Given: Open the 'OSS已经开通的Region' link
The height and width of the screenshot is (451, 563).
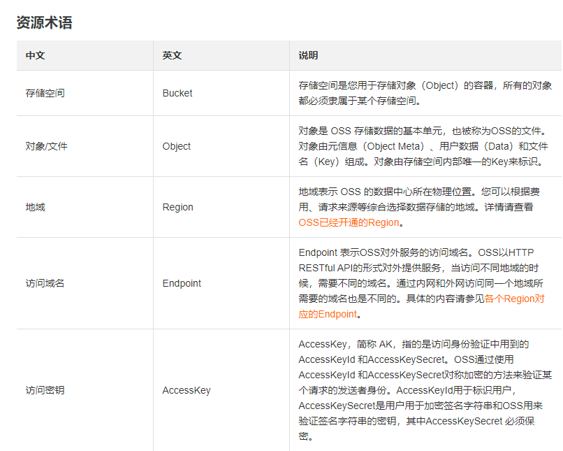Looking at the screenshot, I should (349, 222).
